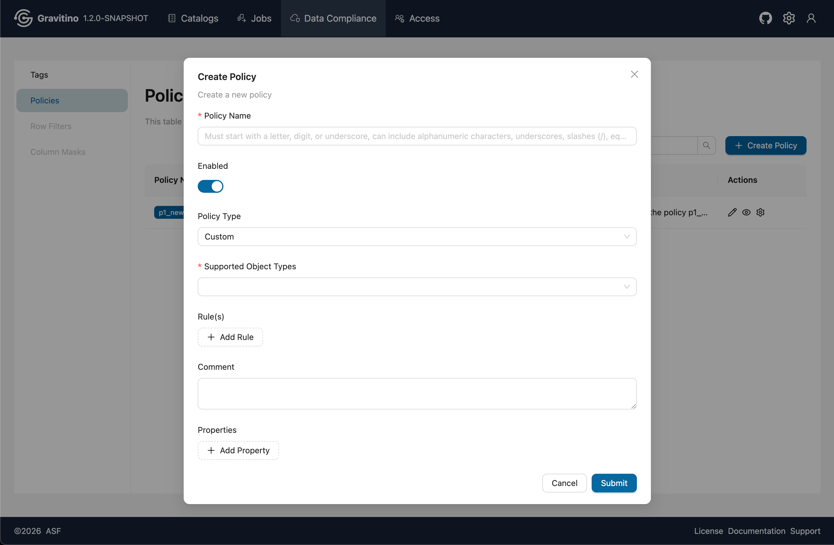This screenshot has width=834, height=545.
Task: Click the Submit button in Create Policy dialog
Action: 614,483
